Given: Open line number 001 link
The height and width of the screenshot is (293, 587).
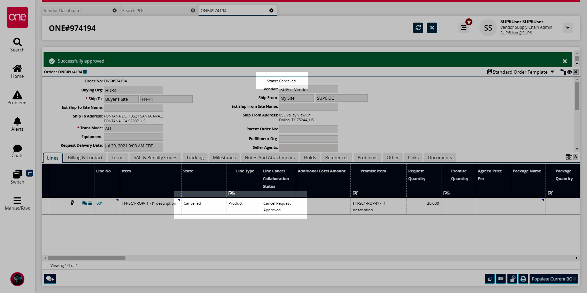Looking at the screenshot, I should pyautogui.click(x=100, y=203).
